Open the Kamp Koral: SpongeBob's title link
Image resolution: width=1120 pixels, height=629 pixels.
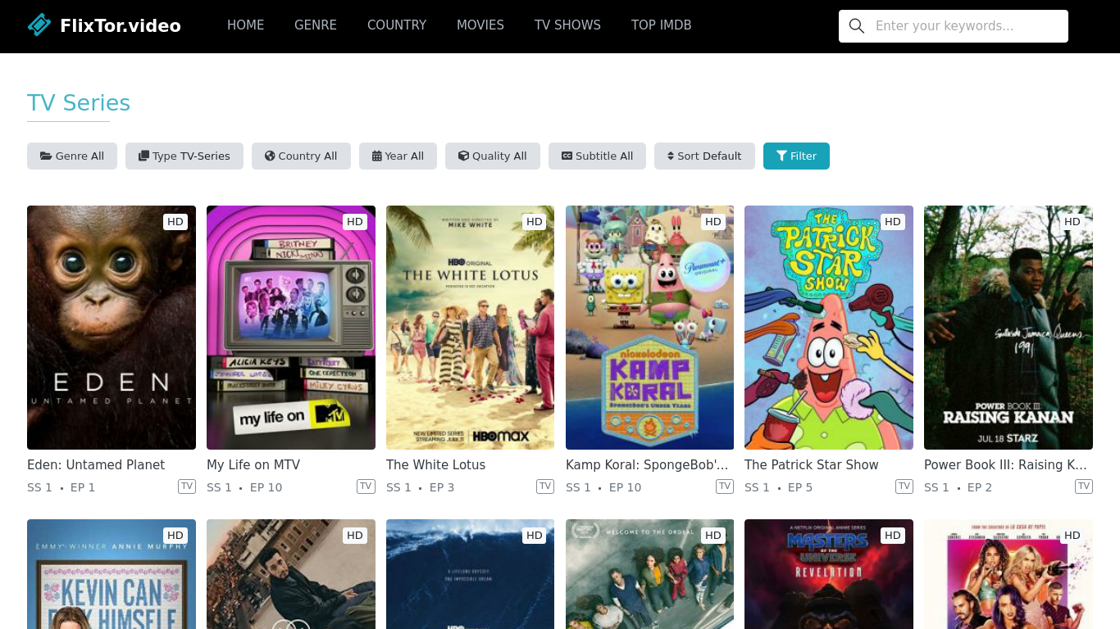coord(647,464)
